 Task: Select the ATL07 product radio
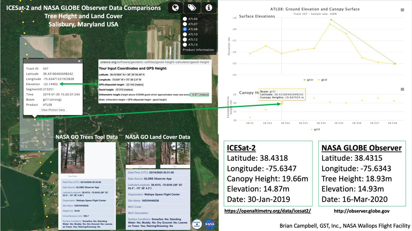pyautogui.click(x=185, y=24)
